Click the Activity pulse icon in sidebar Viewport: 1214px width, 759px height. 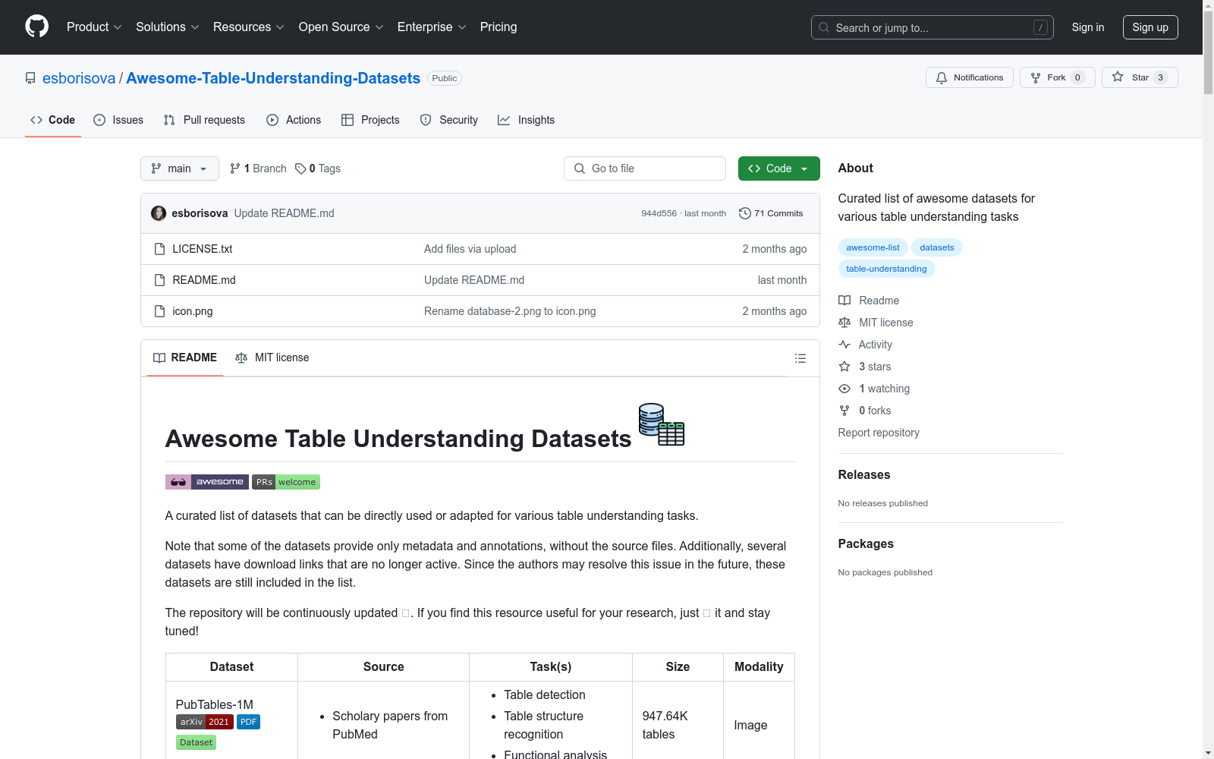pyautogui.click(x=844, y=345)
